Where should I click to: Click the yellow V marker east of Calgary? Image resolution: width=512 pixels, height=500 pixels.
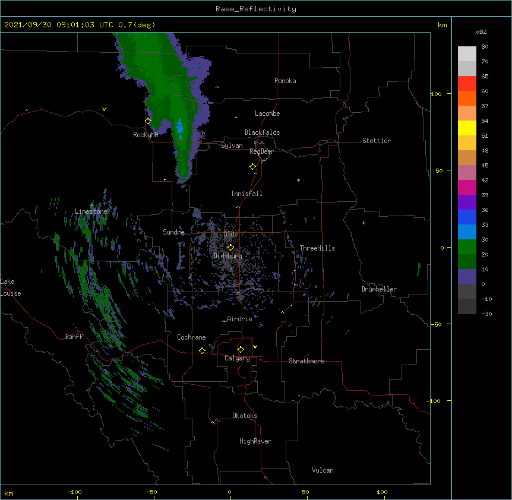[255, 347]
